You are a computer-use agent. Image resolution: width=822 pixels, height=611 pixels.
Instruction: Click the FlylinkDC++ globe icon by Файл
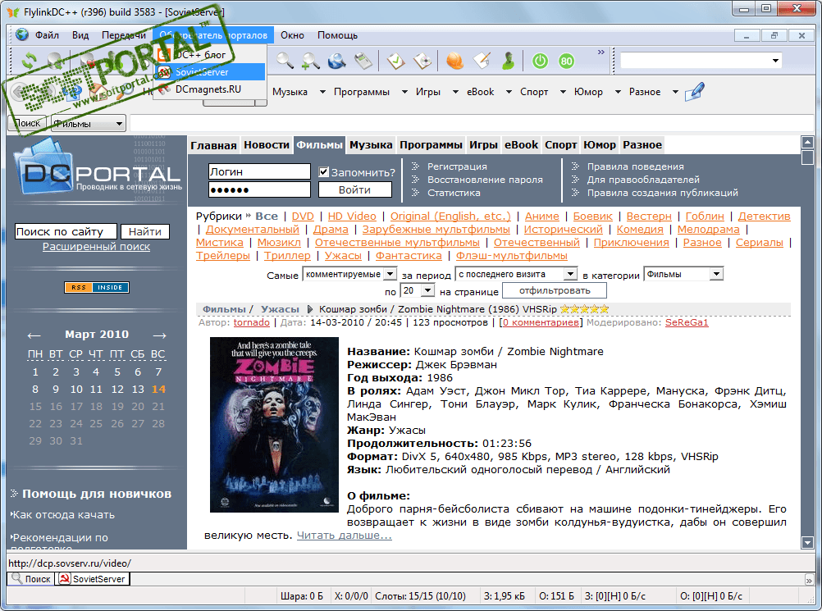coord(22,34)
